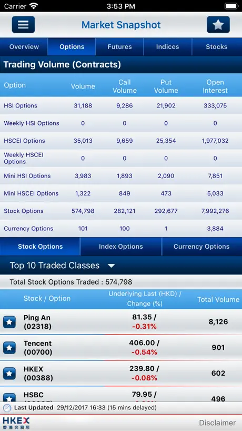Open the Ping An (02318) entry

pos(121,322)
